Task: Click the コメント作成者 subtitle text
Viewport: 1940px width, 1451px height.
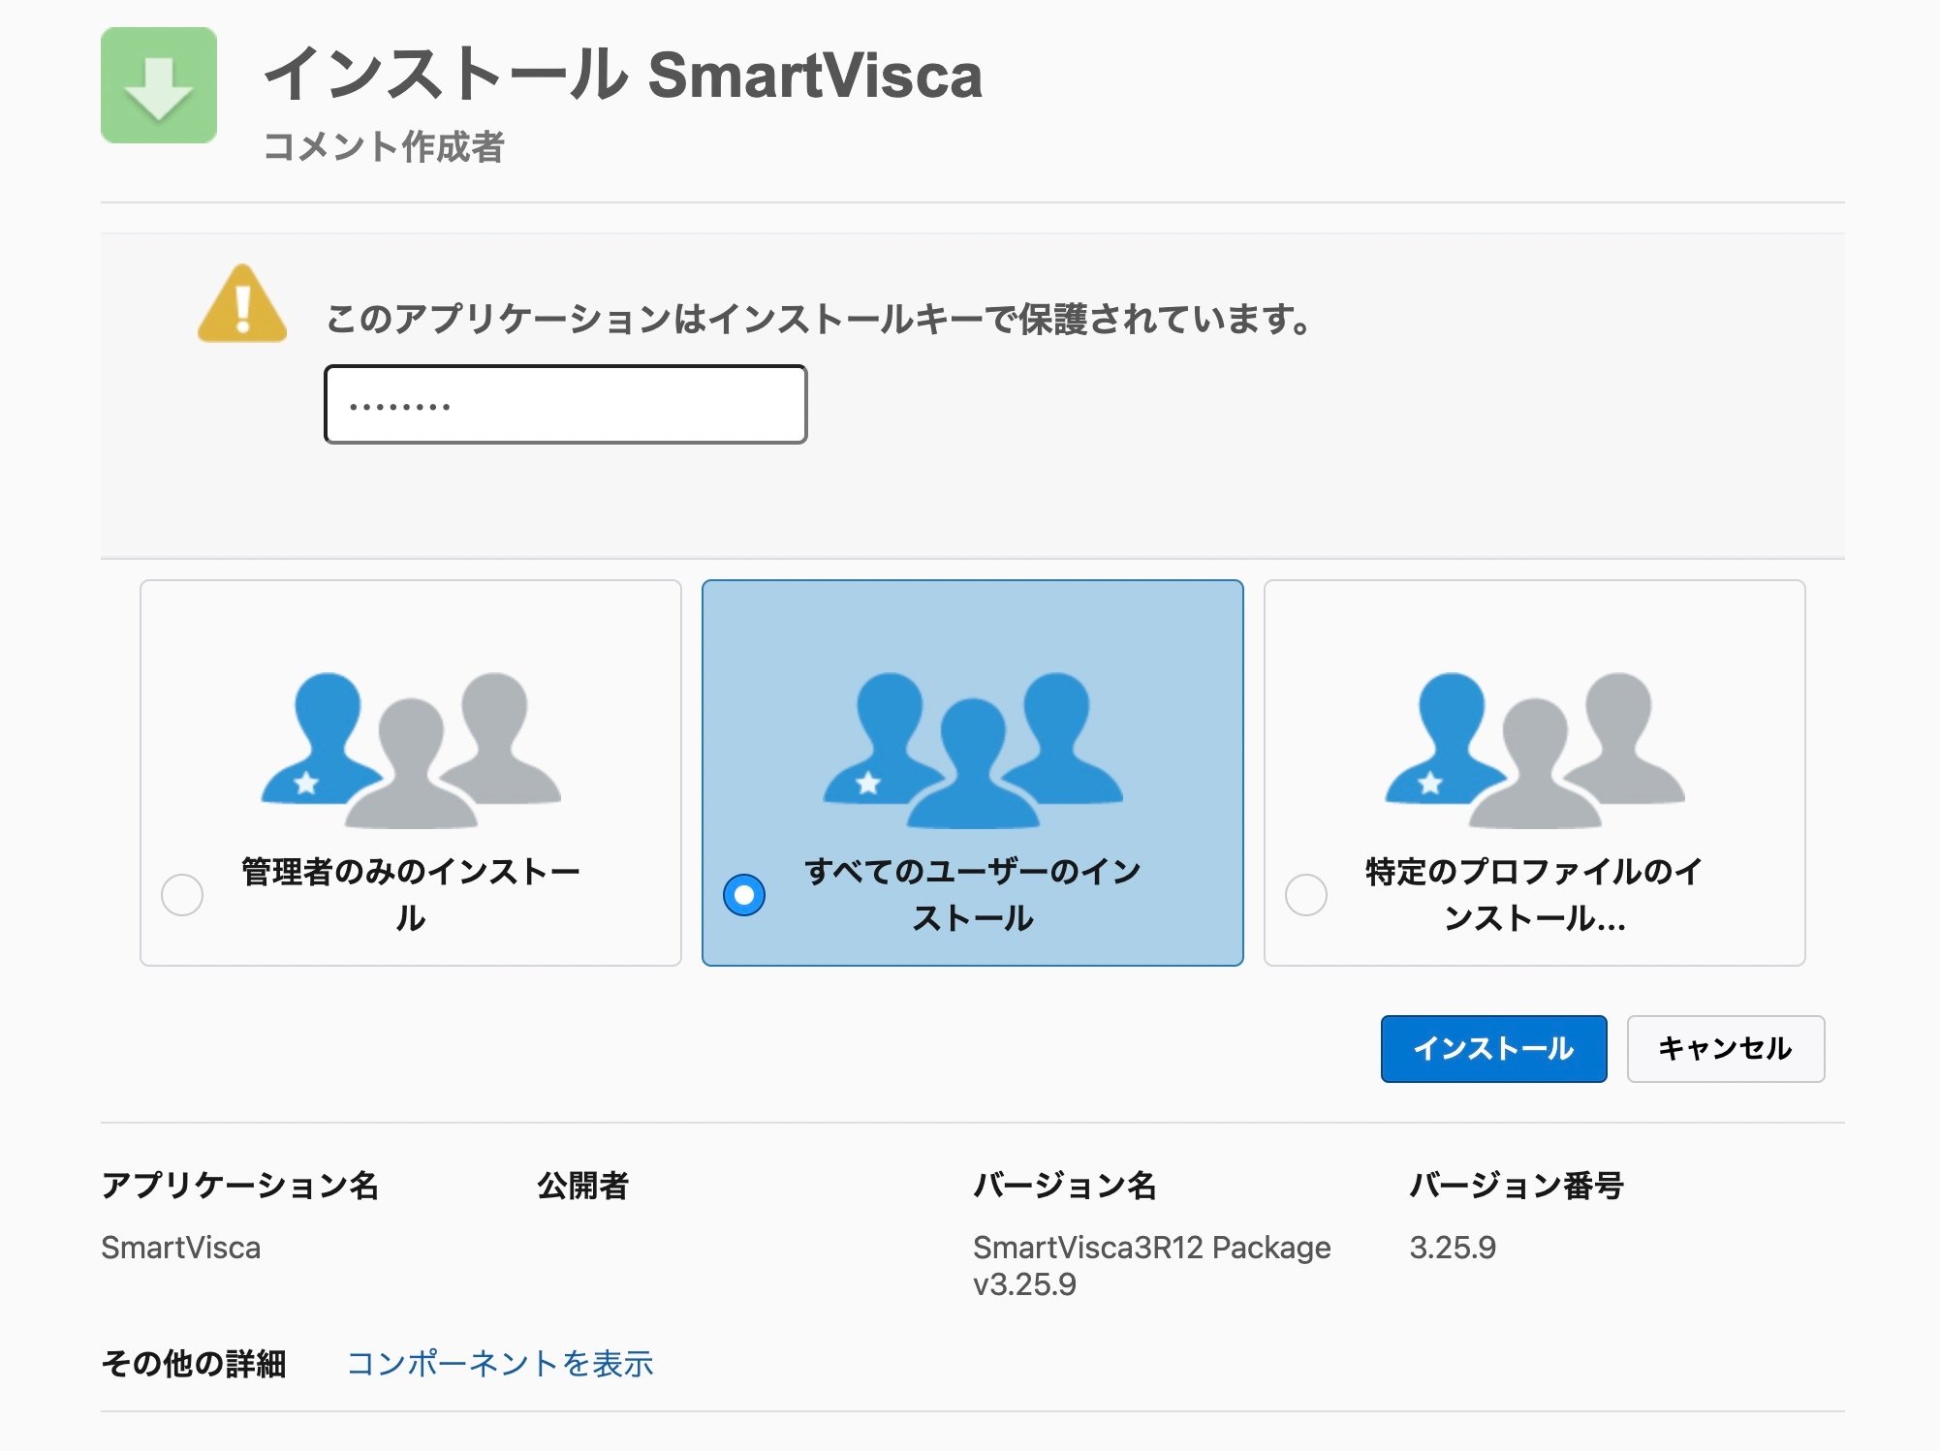Action: (x=384, y=147)
